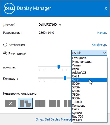Select the Rec 709 preset option

pyautogui.click(x=89, y=117)
